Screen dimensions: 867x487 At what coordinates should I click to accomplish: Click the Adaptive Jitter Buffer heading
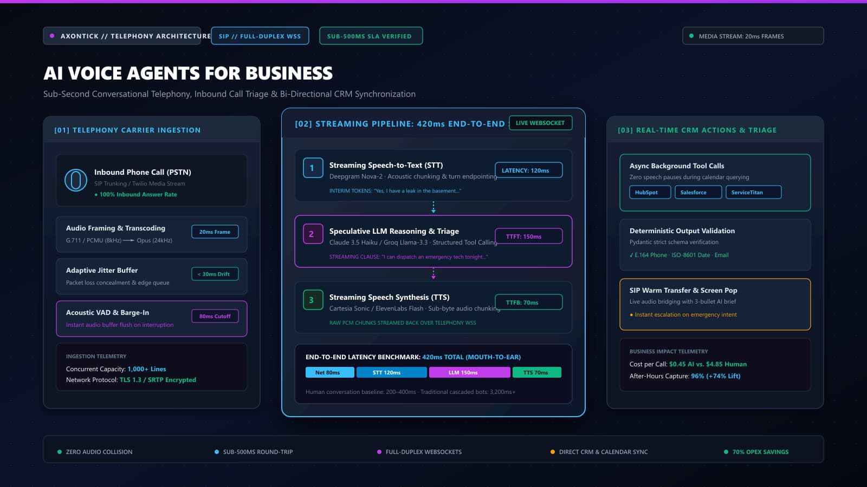point(102,270)
